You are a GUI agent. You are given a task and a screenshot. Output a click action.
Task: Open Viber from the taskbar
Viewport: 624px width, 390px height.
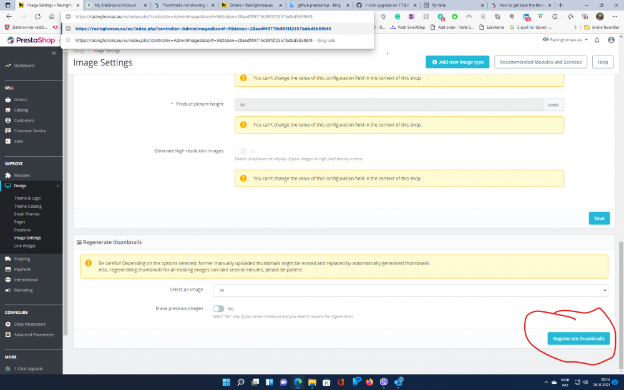click(384, 382)
